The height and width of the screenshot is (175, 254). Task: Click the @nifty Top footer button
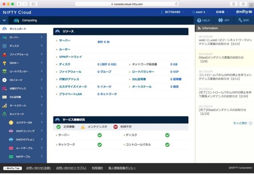click(12, 168)
